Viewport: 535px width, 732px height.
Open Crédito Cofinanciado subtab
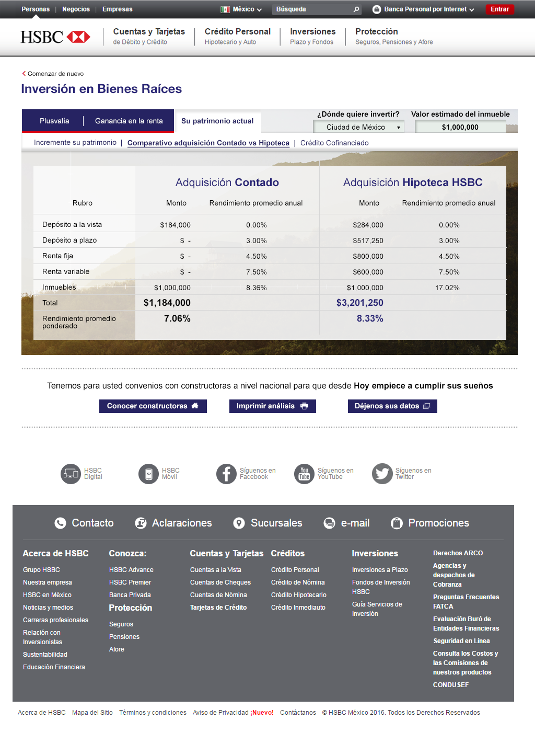pos(334,143)
